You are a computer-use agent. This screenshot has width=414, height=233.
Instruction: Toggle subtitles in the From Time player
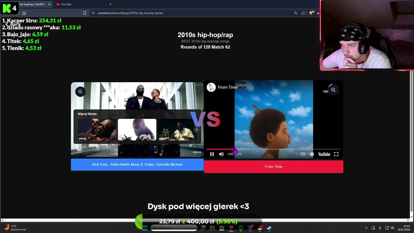pos(303,154)
